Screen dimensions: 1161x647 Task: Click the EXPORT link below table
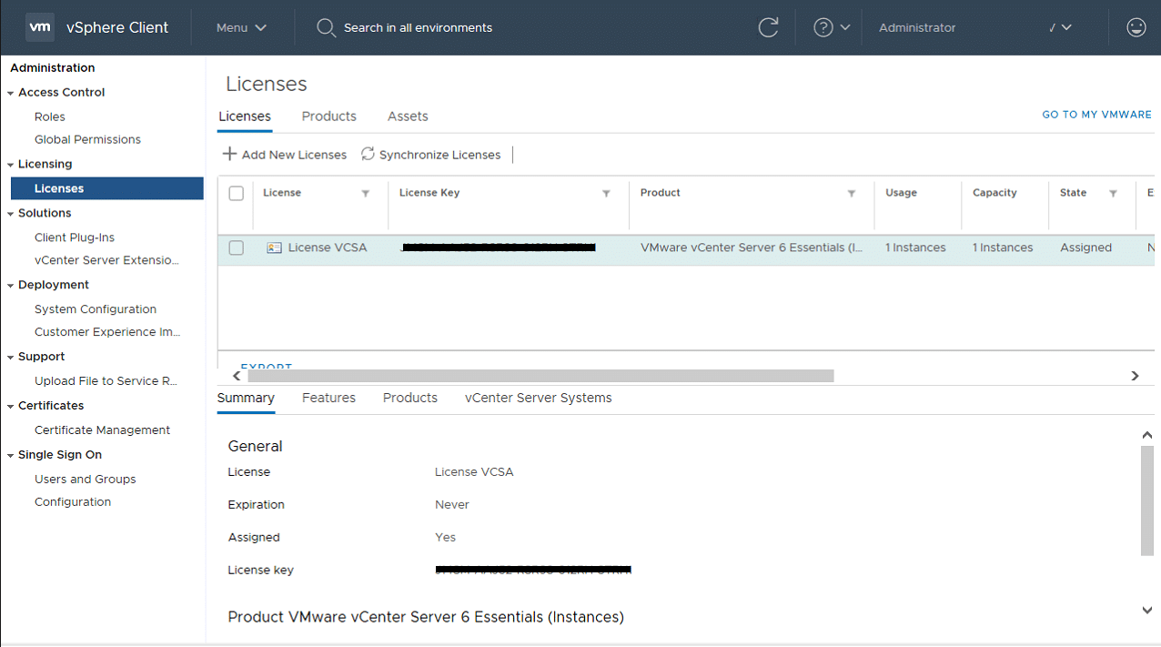click(267, 366)
